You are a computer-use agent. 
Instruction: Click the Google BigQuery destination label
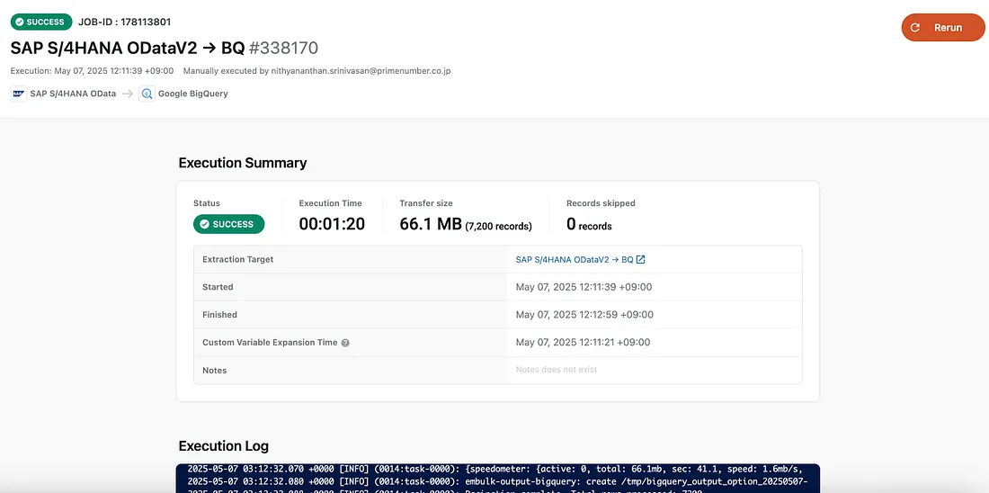click(x=193, y=94)
